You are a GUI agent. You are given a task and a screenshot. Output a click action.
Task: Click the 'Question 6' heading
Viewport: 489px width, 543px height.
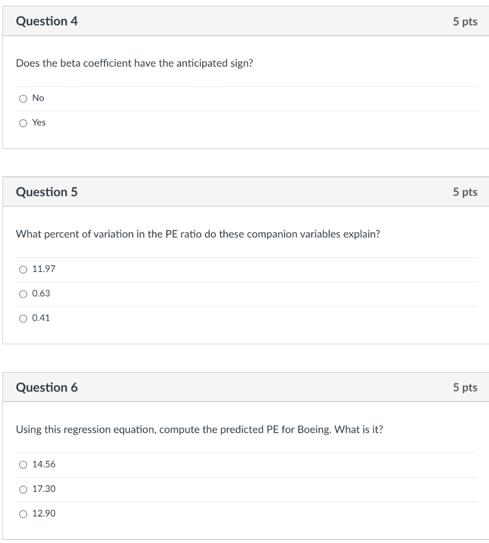click(47, 388)
